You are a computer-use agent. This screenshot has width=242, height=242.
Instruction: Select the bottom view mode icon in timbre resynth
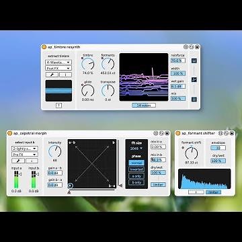pos(194,99)
